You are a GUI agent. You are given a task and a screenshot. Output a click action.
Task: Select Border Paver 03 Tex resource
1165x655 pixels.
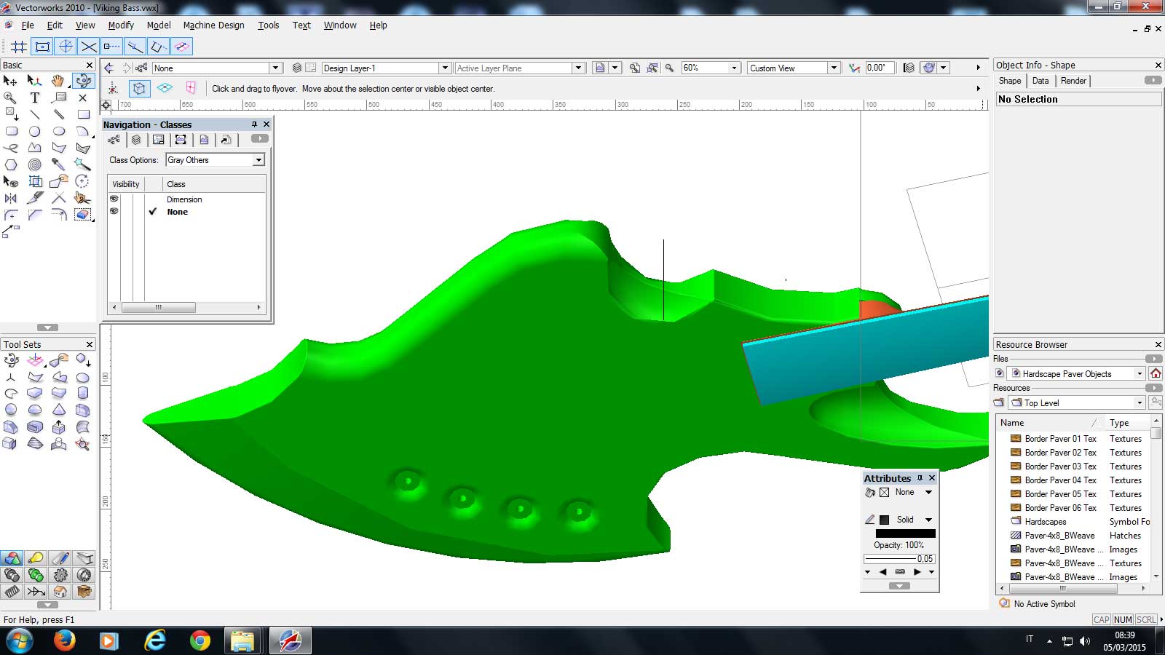pos(1059,467)
